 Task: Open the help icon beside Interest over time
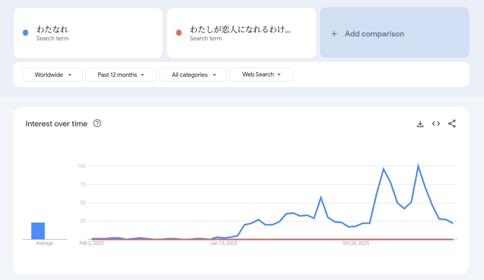point(97,123)
